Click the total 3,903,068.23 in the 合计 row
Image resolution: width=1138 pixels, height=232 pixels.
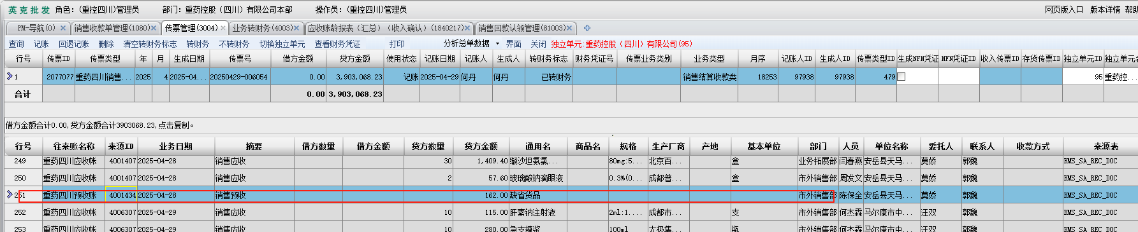[x=355, y=94]
